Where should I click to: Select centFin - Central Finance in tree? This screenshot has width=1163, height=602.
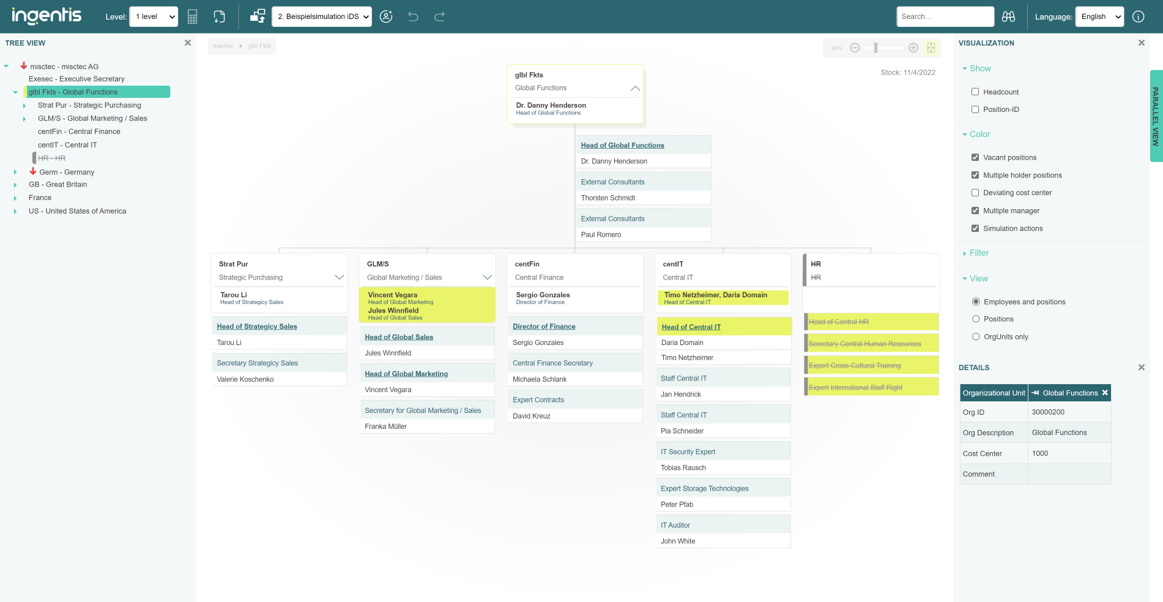(x=79, y=132)
